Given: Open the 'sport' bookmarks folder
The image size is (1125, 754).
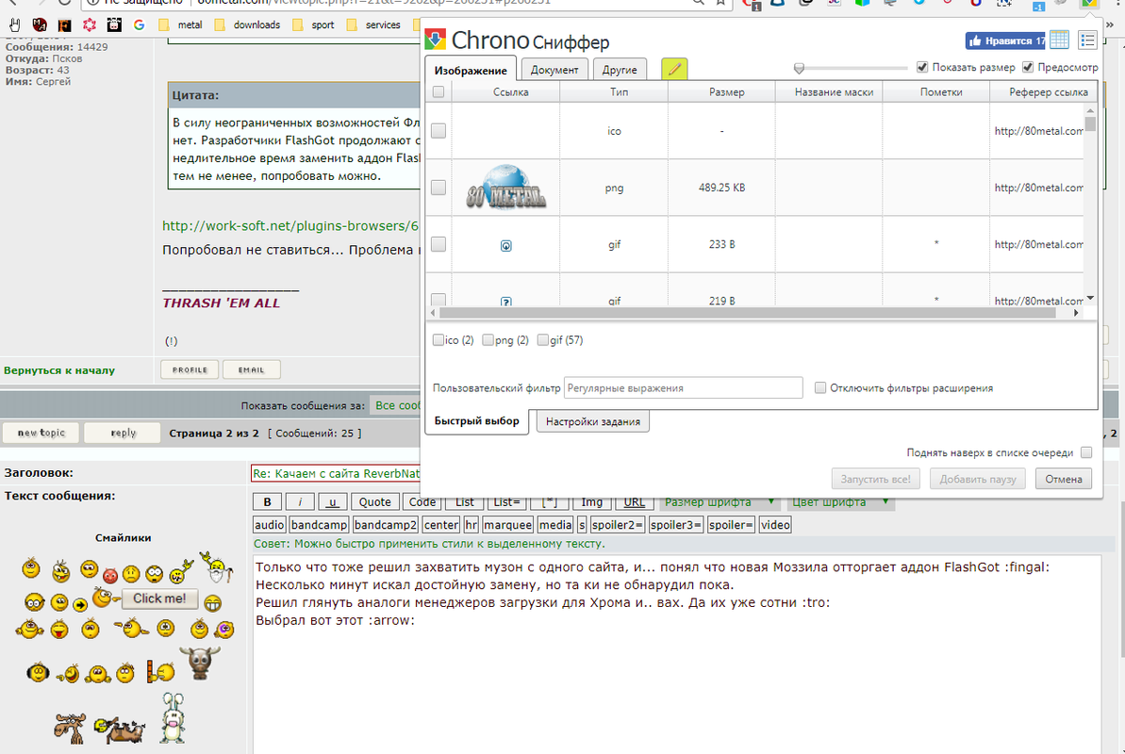Looking at the screenshot, I should (x=313, y=25).
